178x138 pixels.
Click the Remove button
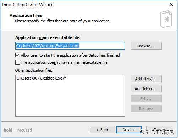[x=146, y=109]
